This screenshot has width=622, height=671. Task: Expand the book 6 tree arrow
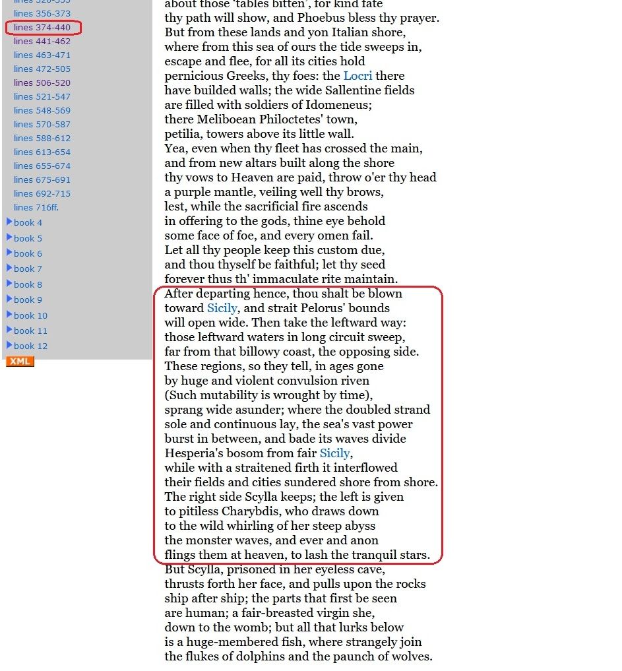(x=9, y=253)
